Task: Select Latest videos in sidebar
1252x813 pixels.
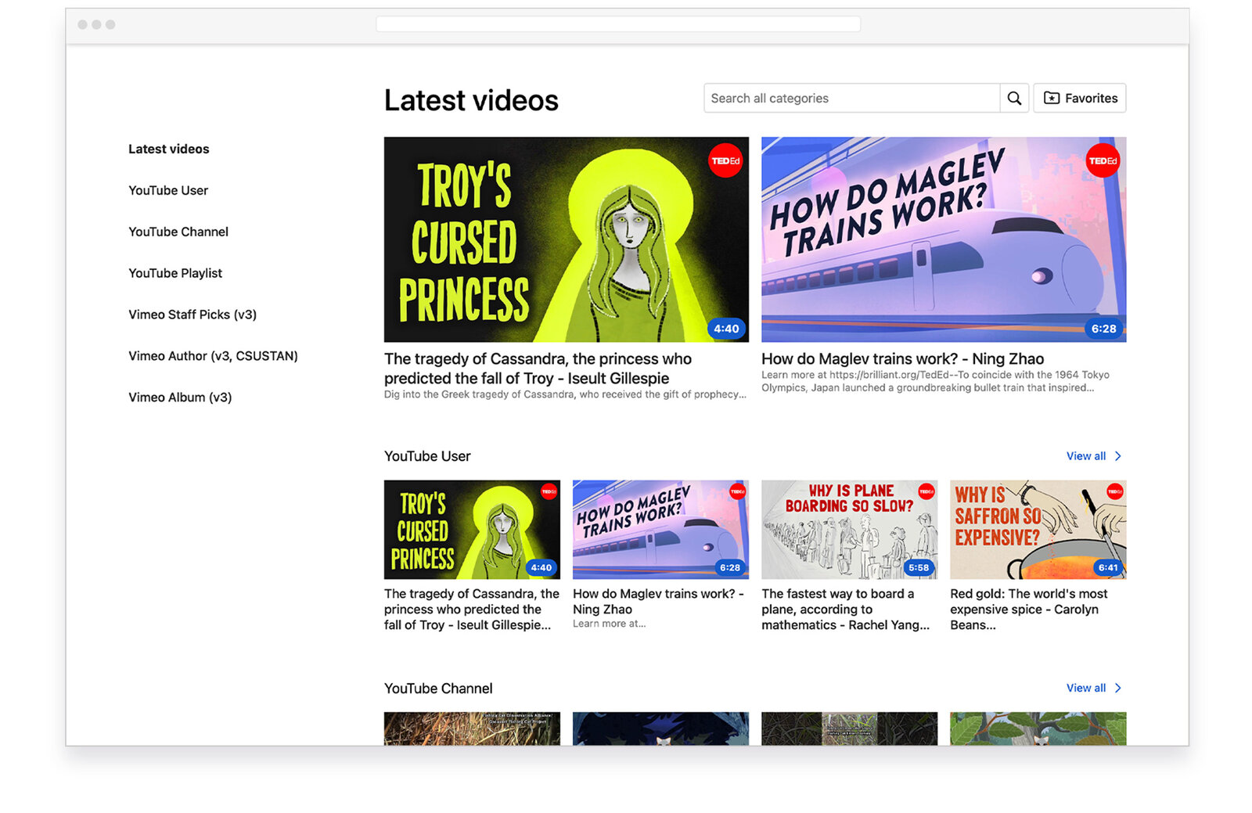Action: 169,149
